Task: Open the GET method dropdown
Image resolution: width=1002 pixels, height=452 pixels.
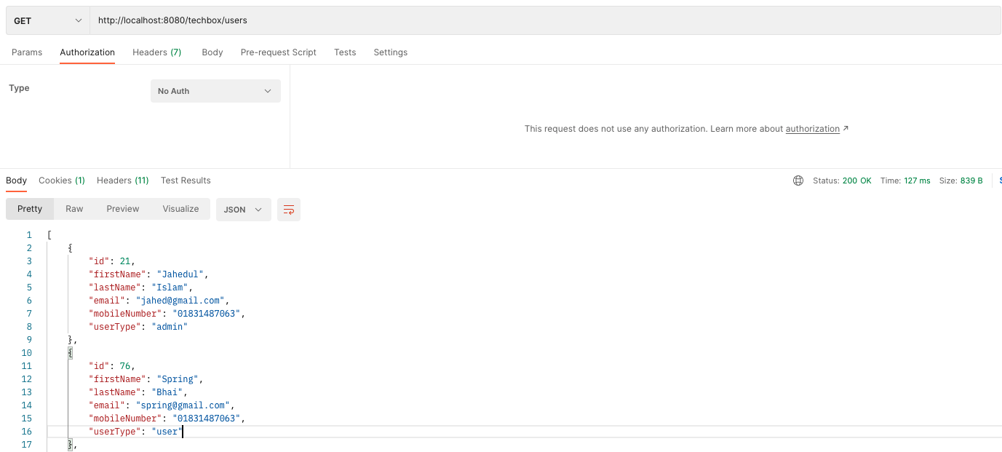Action: pyautogui.click(x=48, y=20)
